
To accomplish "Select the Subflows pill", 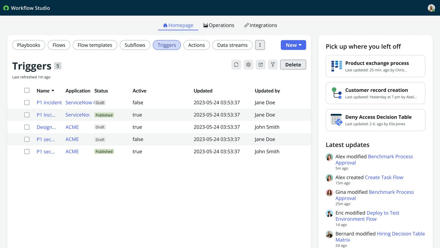I will (x=135, y=45).
